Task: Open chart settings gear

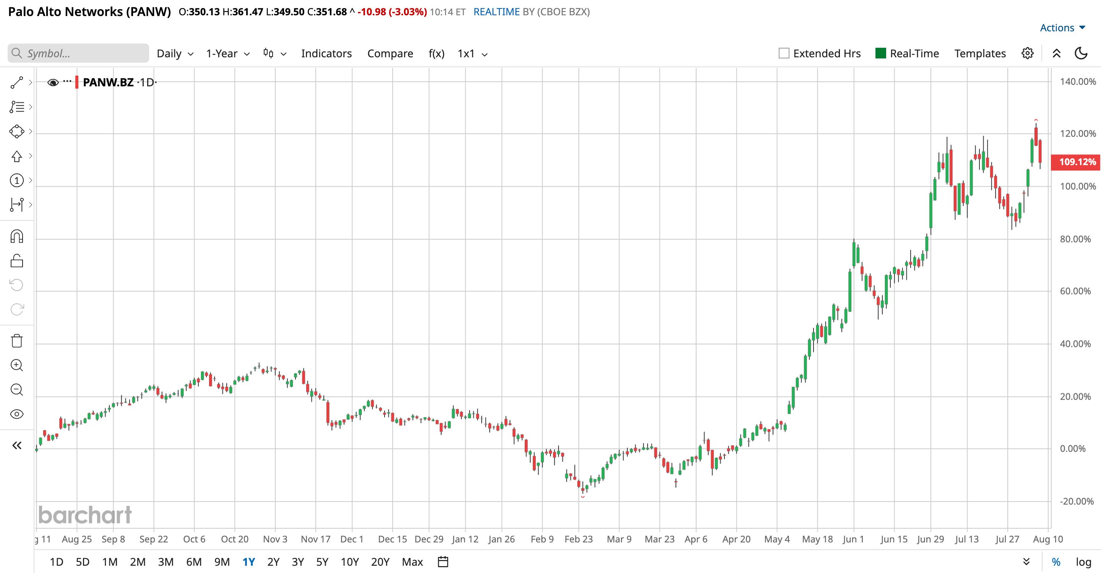Action: [1028, 53]
